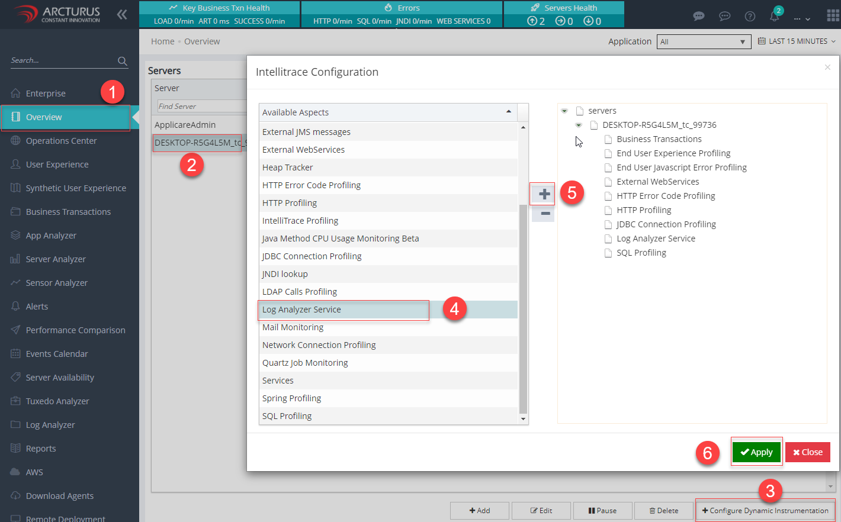This screenshot has height=522, width=841.
Task: Click the green Apply button
Action: tap(756, 452)
